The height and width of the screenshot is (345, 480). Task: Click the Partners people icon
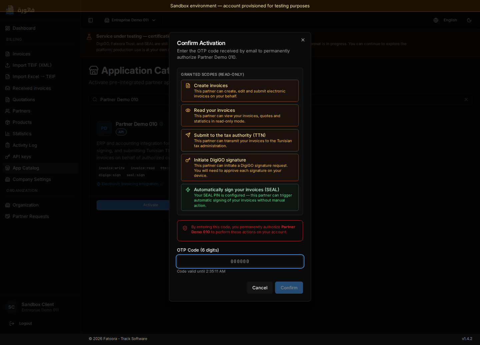click(x=8, y=111)
